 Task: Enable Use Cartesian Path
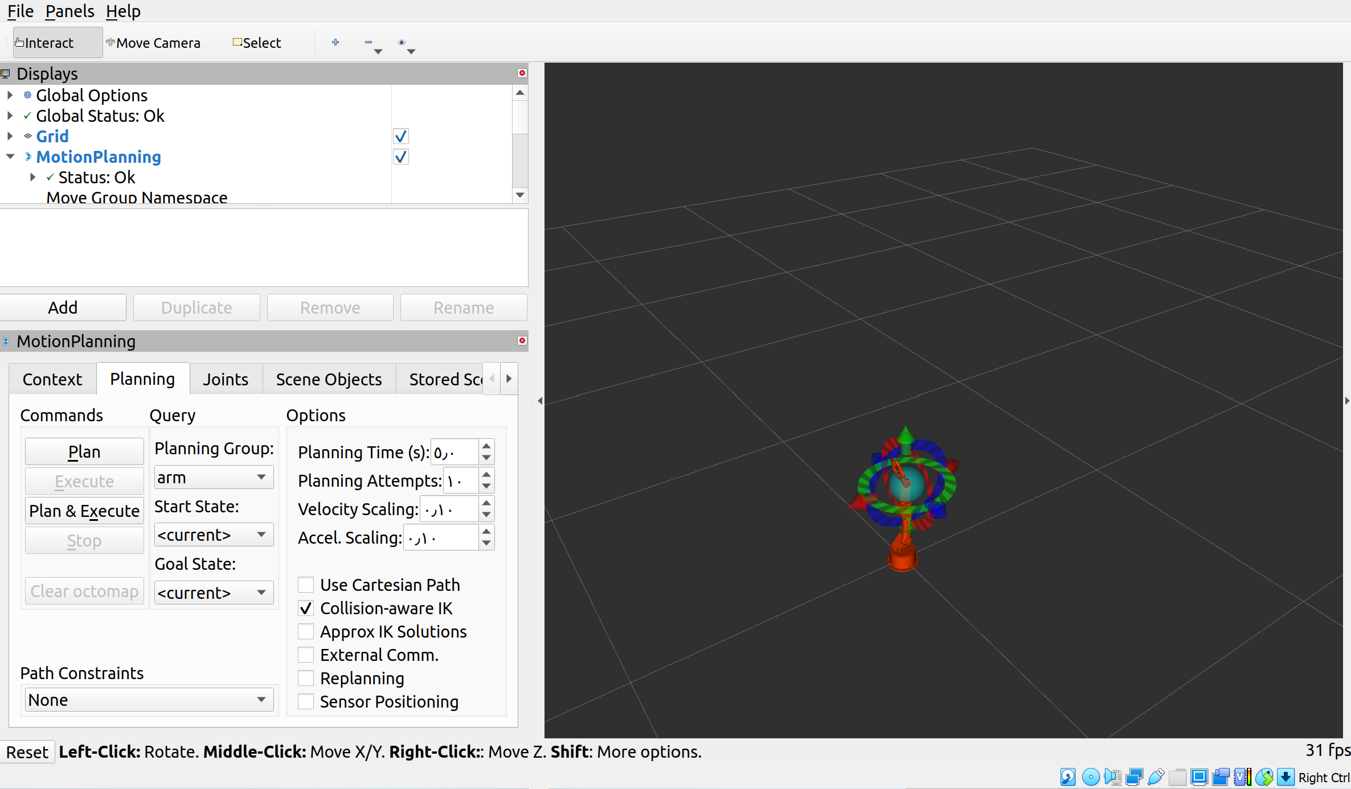pyautogui.click(x=306, y=585)
